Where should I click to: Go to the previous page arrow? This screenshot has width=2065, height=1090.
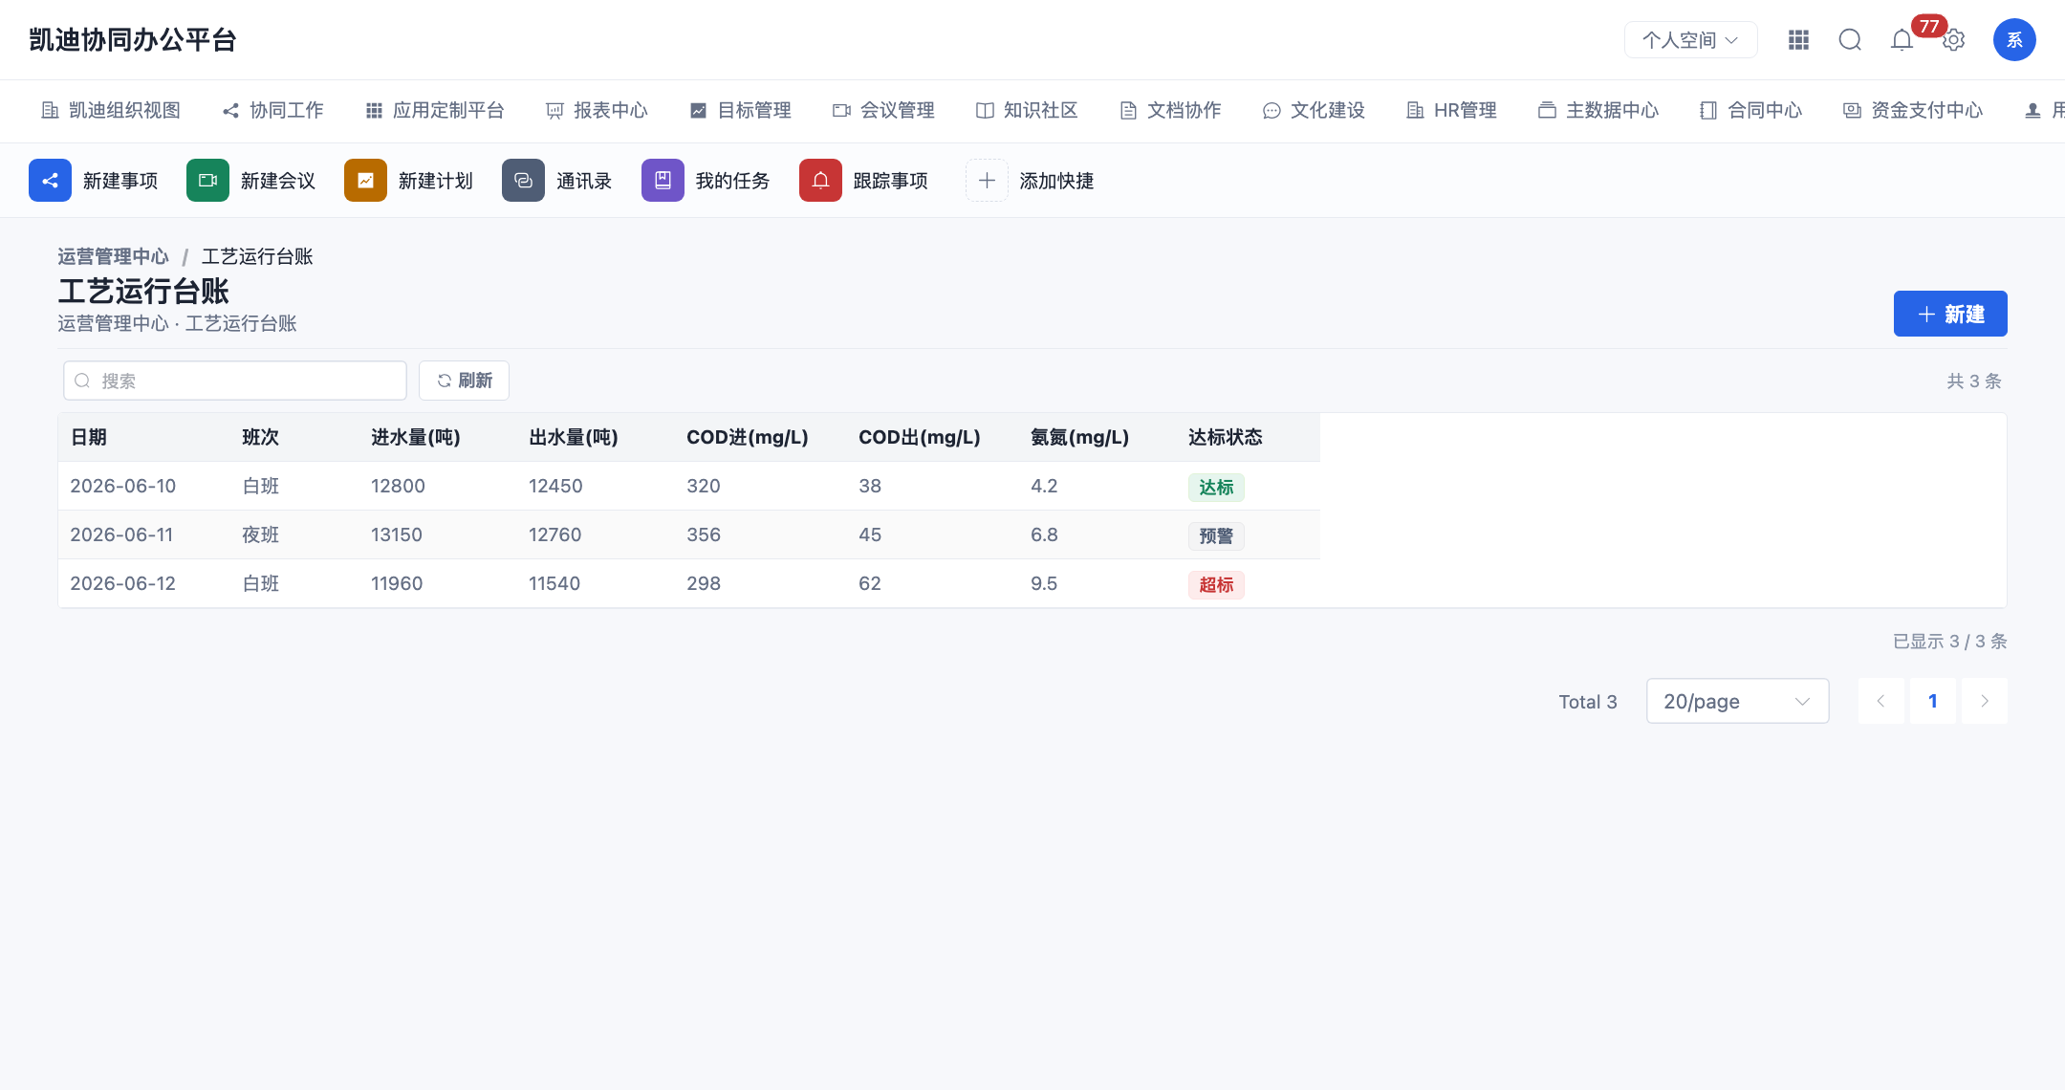tap(1880, 702)
